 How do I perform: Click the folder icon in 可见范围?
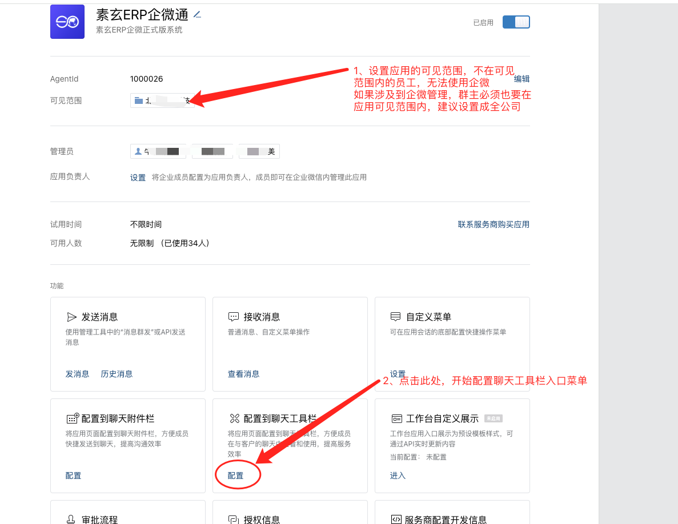click(138, 100)
